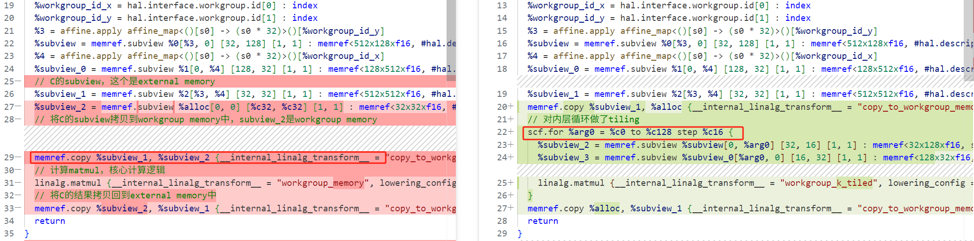The image size is (974, 241).
Task: Click the closing brace on right line 26
Action: pyautogui.click(x=530, y=196)
